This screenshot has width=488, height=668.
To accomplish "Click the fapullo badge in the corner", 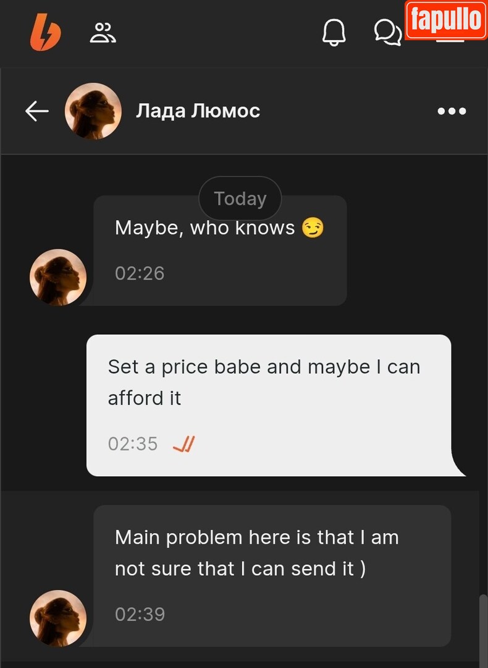I will [x=445, y=20].
